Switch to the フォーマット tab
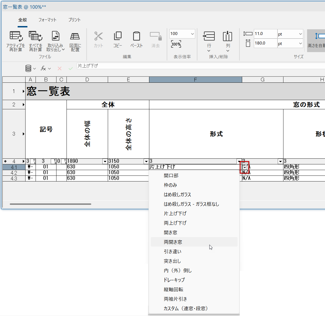Image resolution: width=325 pixels, height=316 pixels. click(x=47, y=20)
